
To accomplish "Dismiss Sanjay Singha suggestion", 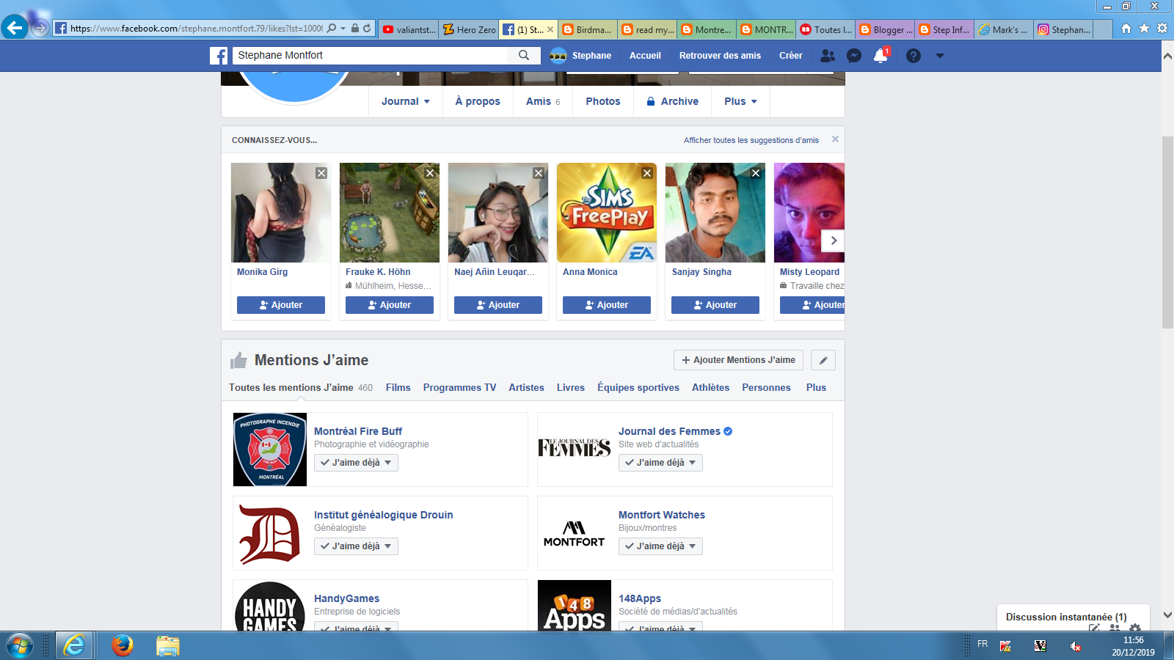I will (756, 173).
